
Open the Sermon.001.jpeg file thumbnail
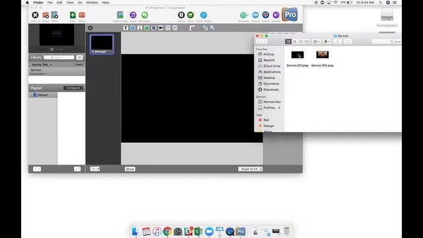[x=297, y=55]
